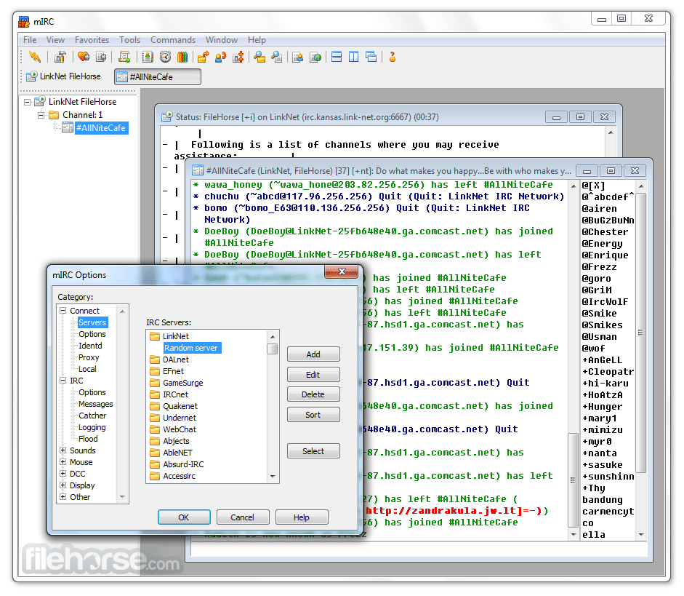The image size is (684, 596).
Task: Collapse the Connect category
Action: pyautogui.click(x=63, y=311)
